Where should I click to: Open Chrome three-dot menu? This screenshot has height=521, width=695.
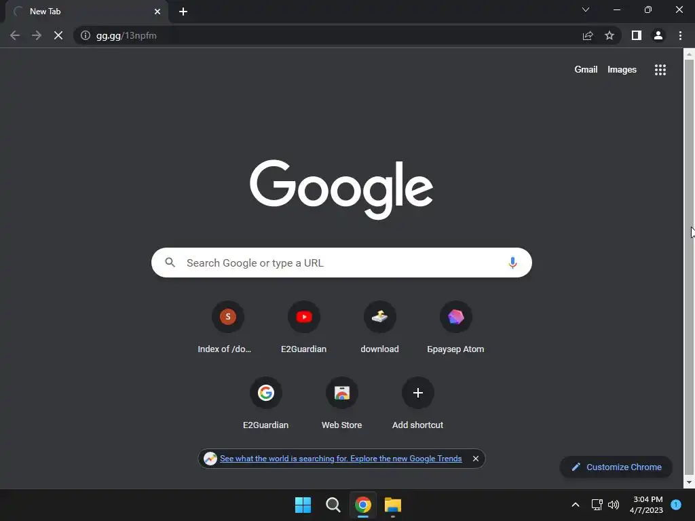click(x=680, y=35)
